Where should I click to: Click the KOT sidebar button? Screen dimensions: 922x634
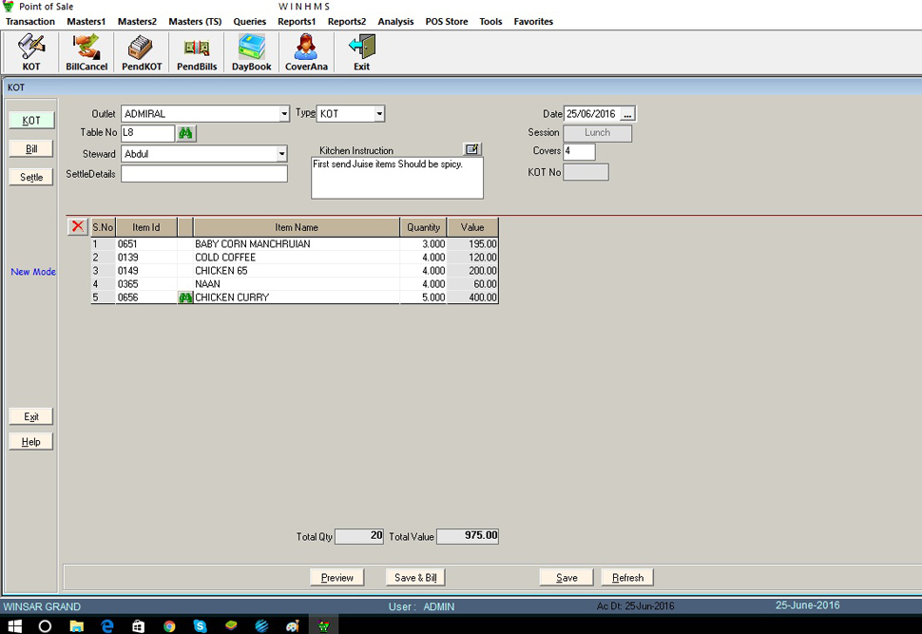click(31, 121)
